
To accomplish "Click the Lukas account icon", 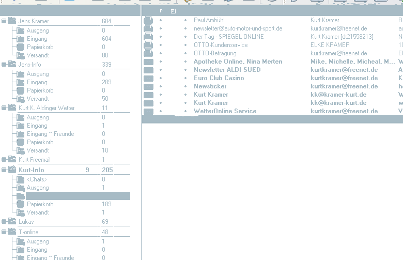I will (12, 222).
